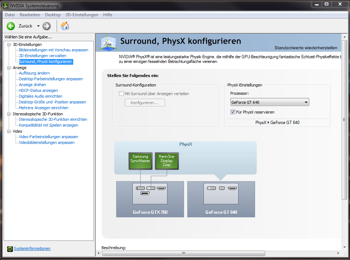Screen dimensions: 350x260
Task: Click the Systeminformationen icon
Action: tap(10, 249)
